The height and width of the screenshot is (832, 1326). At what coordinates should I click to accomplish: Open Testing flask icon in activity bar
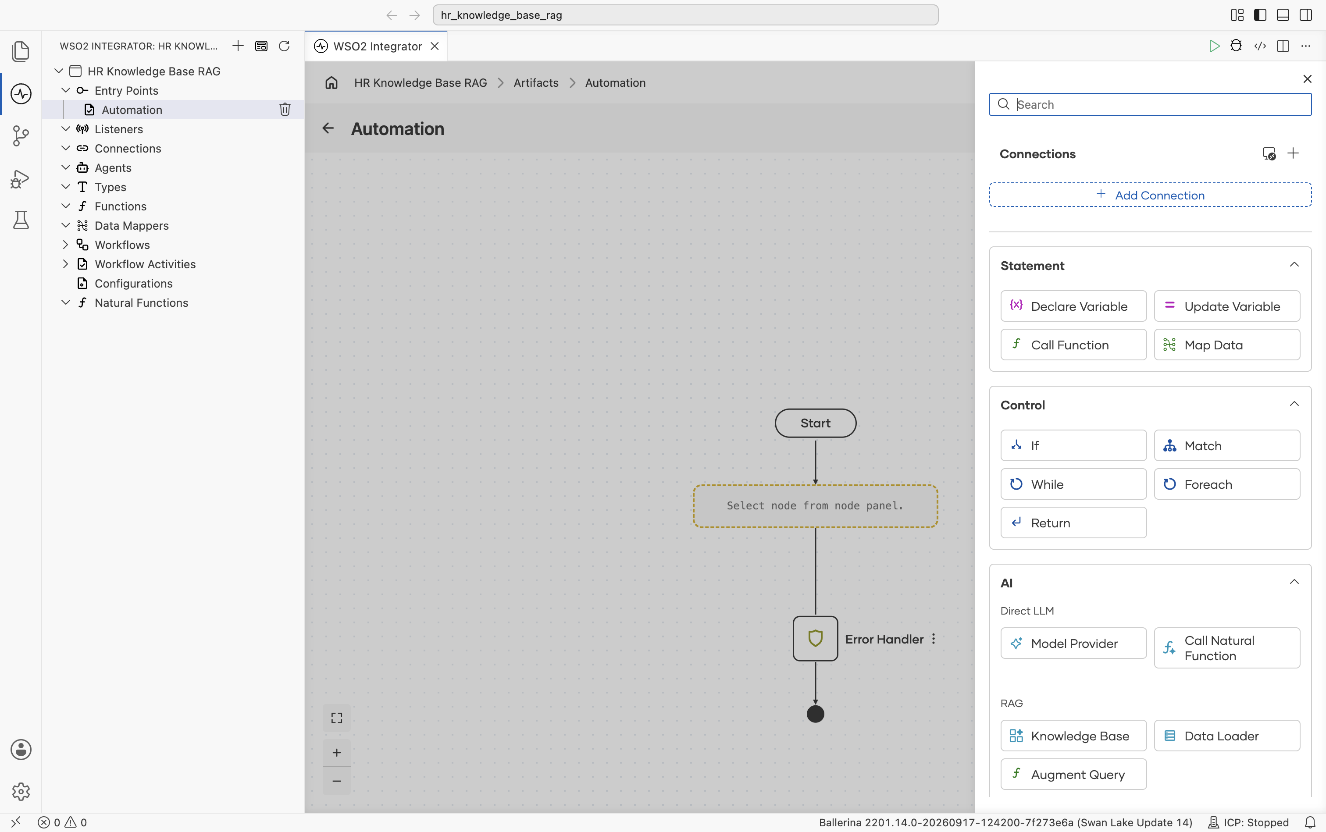click(20, 220)
